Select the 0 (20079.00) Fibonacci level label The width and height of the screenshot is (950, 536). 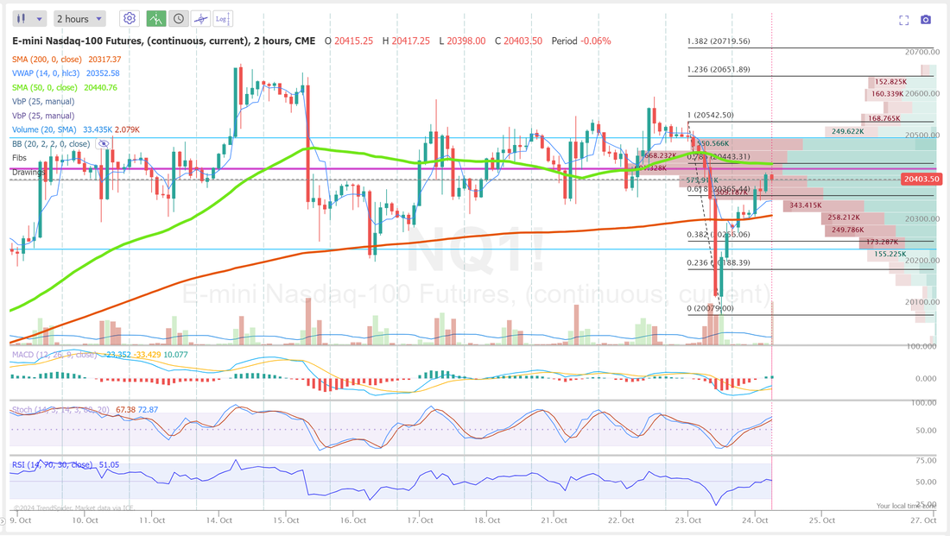click(x=710, y=308)
